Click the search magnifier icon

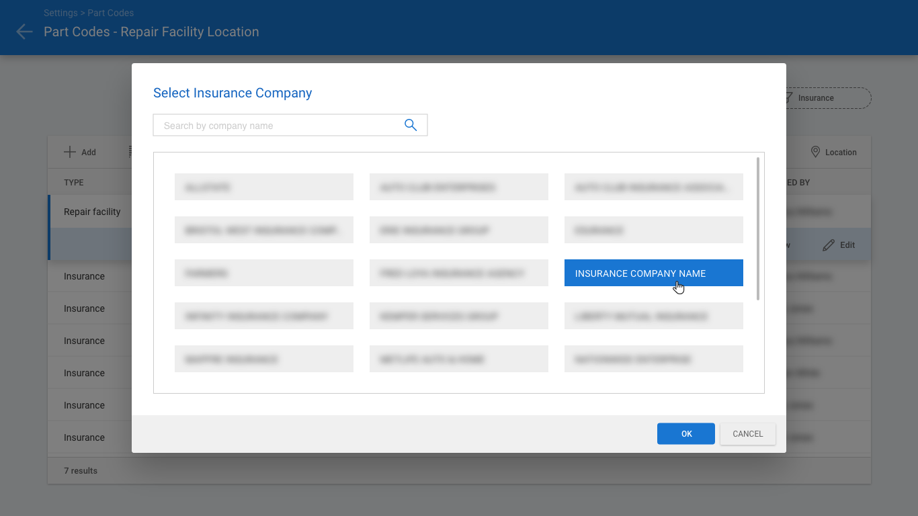(411, 126)
